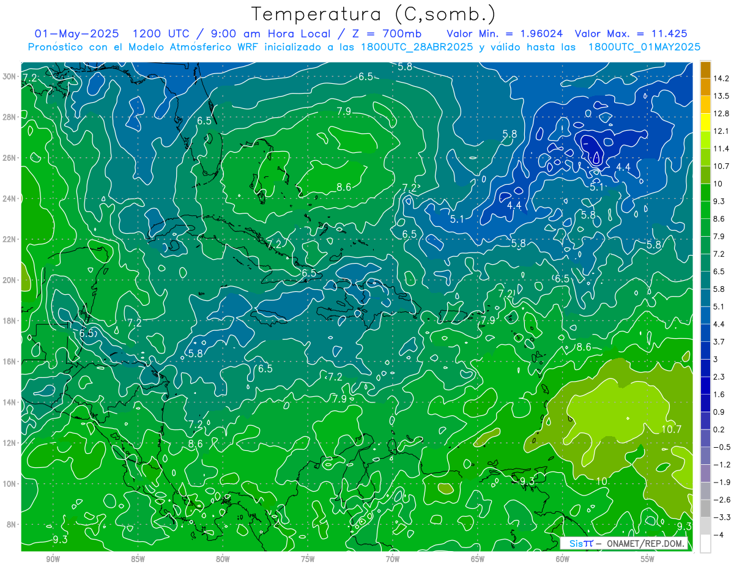Click the "75W" longitude axis label
The image size is (734, 567).
point(308,559)
